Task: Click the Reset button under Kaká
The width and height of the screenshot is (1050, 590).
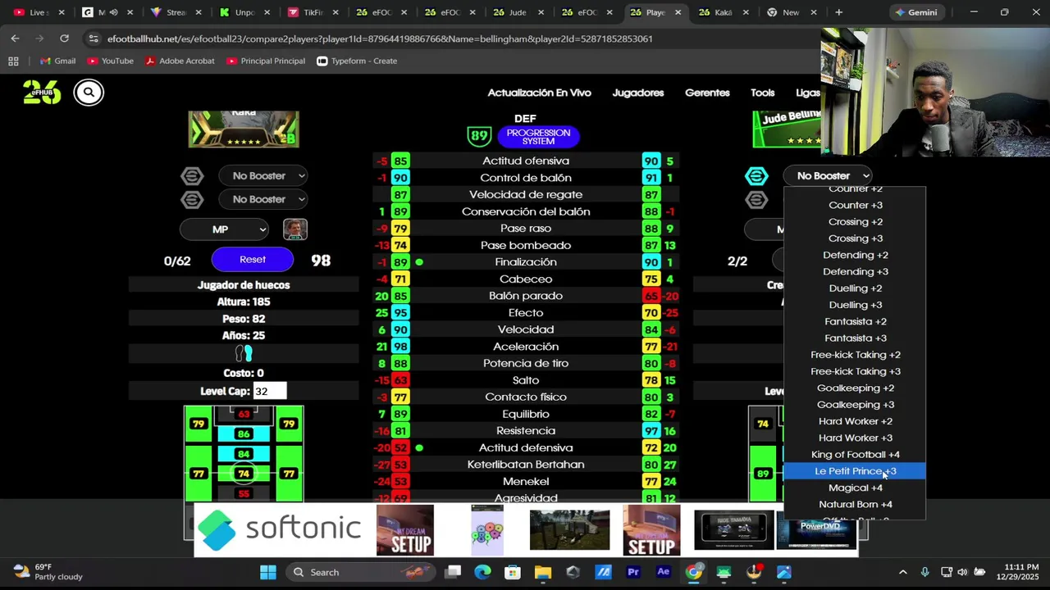Action: click(x=253, y=260)
